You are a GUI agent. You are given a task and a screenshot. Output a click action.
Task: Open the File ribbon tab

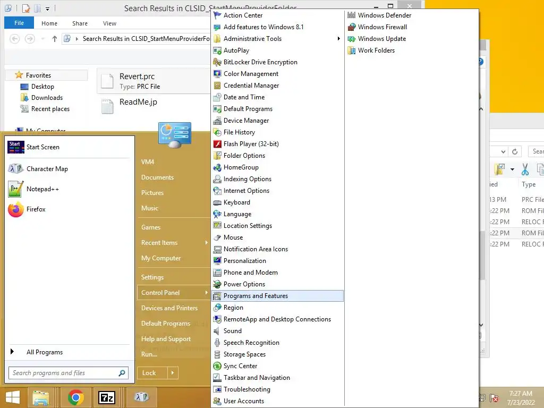[x=19, y=23]
